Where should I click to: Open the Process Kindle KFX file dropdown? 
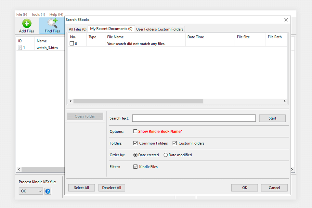coord(31,191)
